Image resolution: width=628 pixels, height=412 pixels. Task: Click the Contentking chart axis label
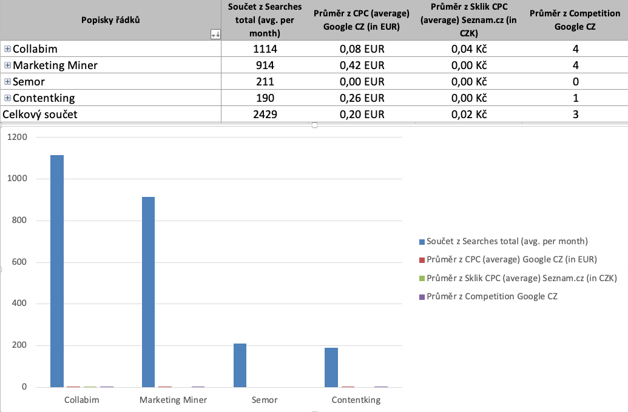(x=356, y=400)
